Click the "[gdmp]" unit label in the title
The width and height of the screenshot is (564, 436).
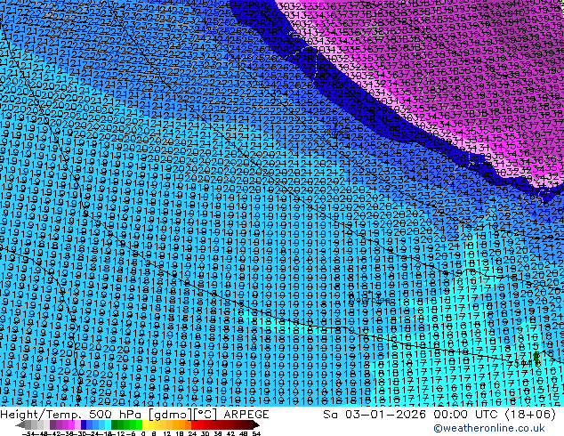170,415
